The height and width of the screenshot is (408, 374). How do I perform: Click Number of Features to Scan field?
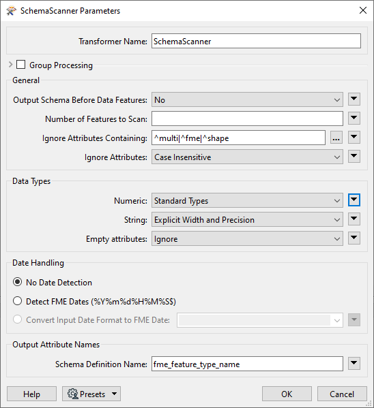[x=247, y=119]
